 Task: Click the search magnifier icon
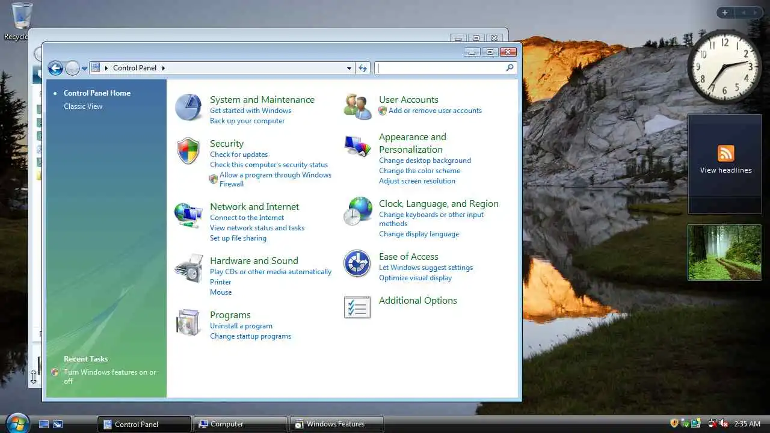(x=510, y=68)
